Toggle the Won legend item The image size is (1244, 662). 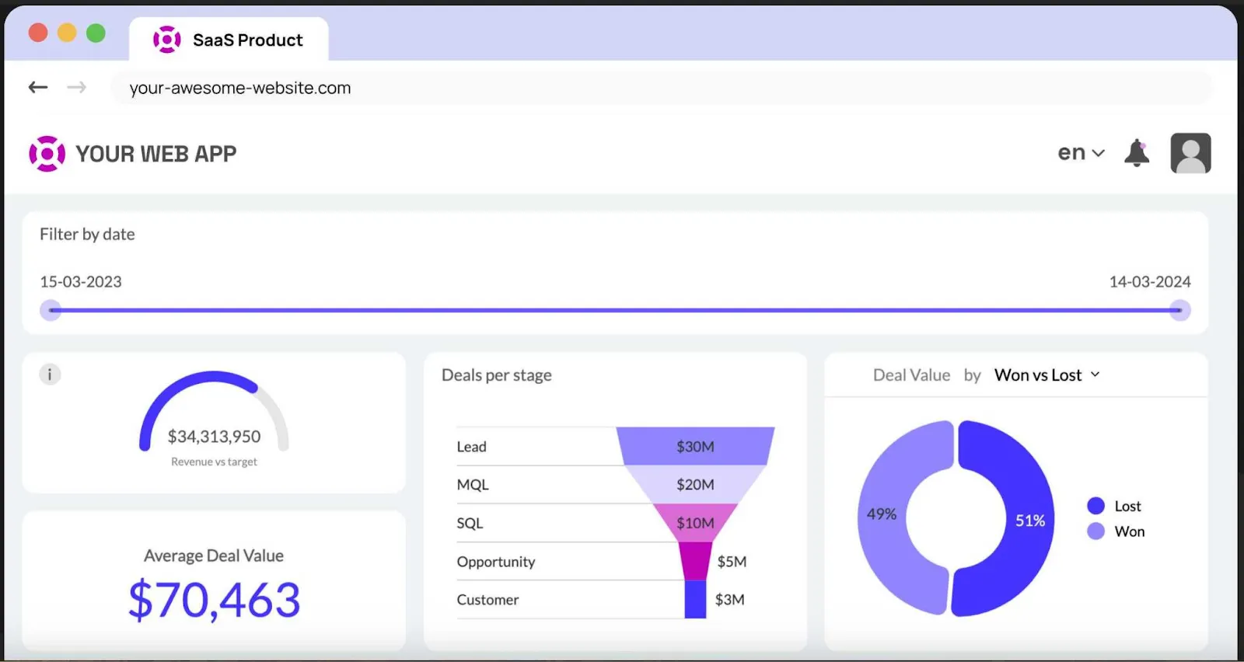1116,531
